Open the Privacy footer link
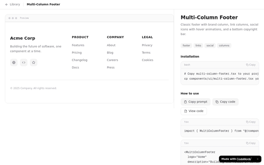The image size is (264, 165). (x=147, y=45)
